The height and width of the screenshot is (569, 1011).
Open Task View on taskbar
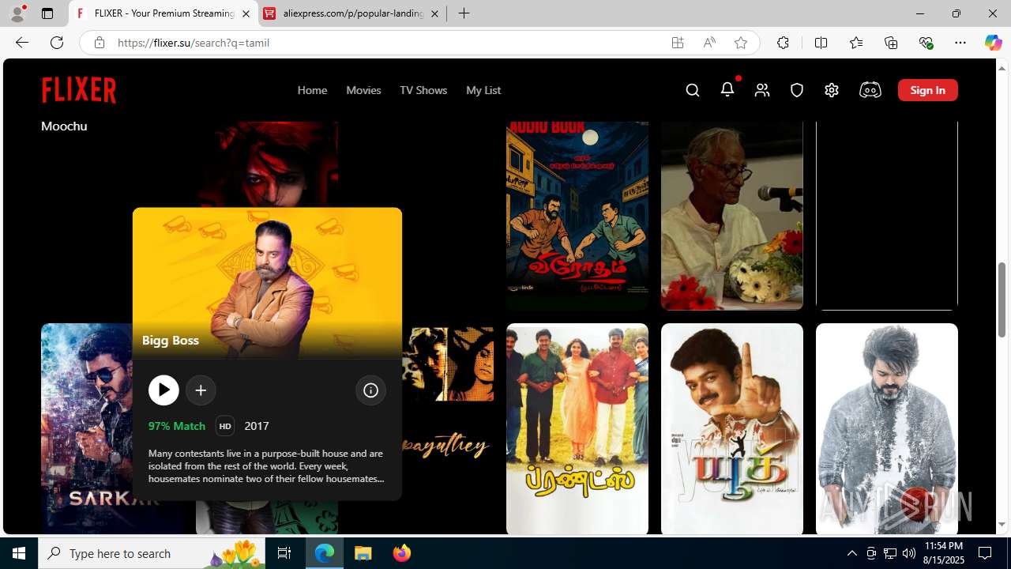click(284, 553)
